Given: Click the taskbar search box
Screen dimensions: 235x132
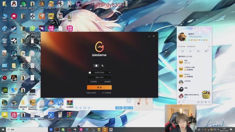Looking at the screenshot, I should click(x=27, y=130).
